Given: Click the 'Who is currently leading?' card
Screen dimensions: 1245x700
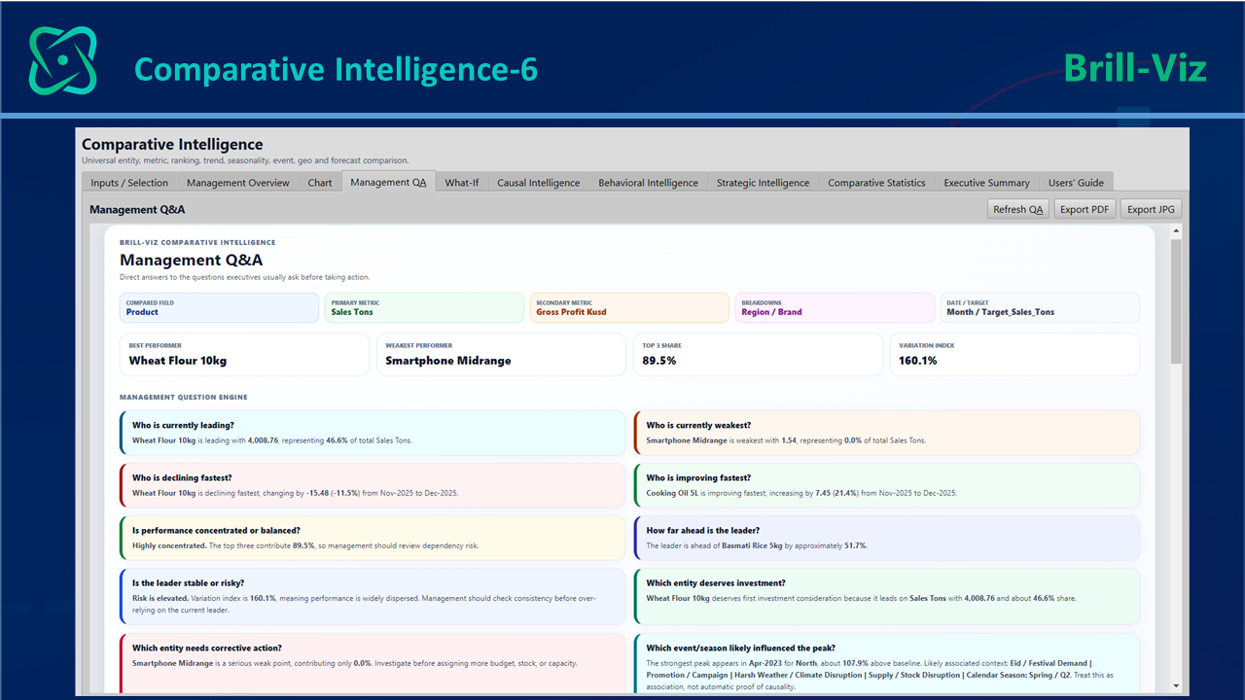Looking at the screenshot, I should coord(373,433).
